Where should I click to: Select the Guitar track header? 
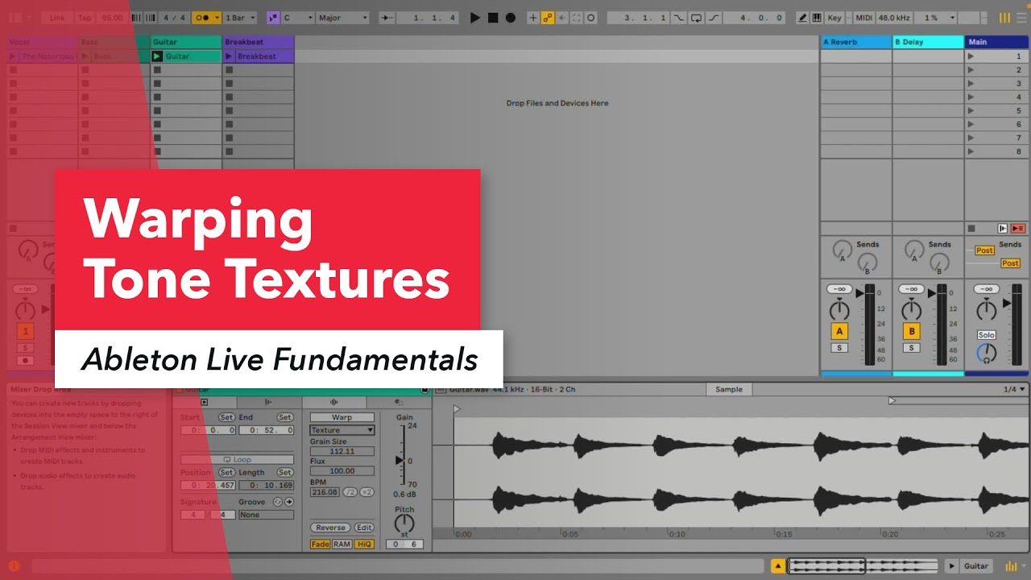[x=186, y=42]
